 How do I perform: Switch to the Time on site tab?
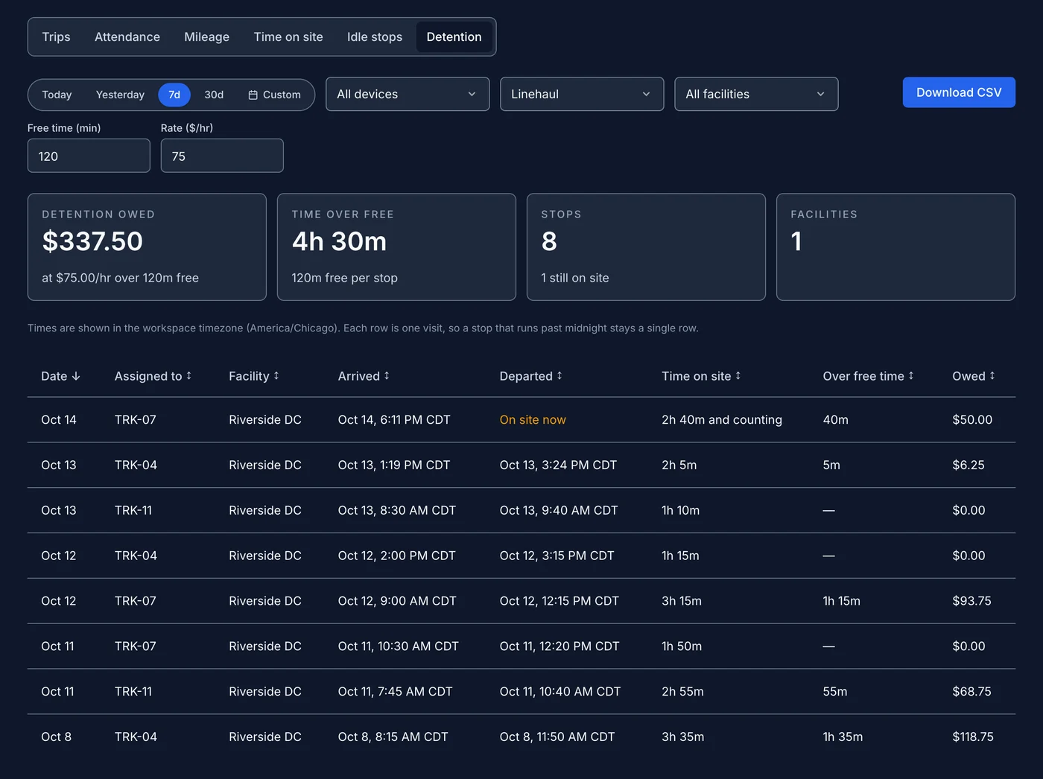[x=288, y=36]
